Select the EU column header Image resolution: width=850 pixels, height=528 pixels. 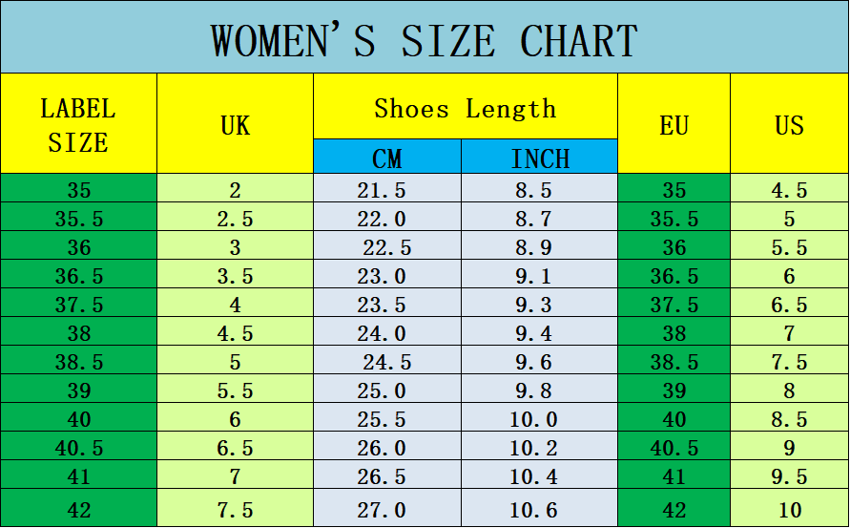[674, 125]
